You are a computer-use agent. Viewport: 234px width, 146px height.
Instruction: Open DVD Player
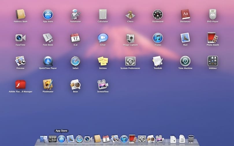(x=213, y=14)
